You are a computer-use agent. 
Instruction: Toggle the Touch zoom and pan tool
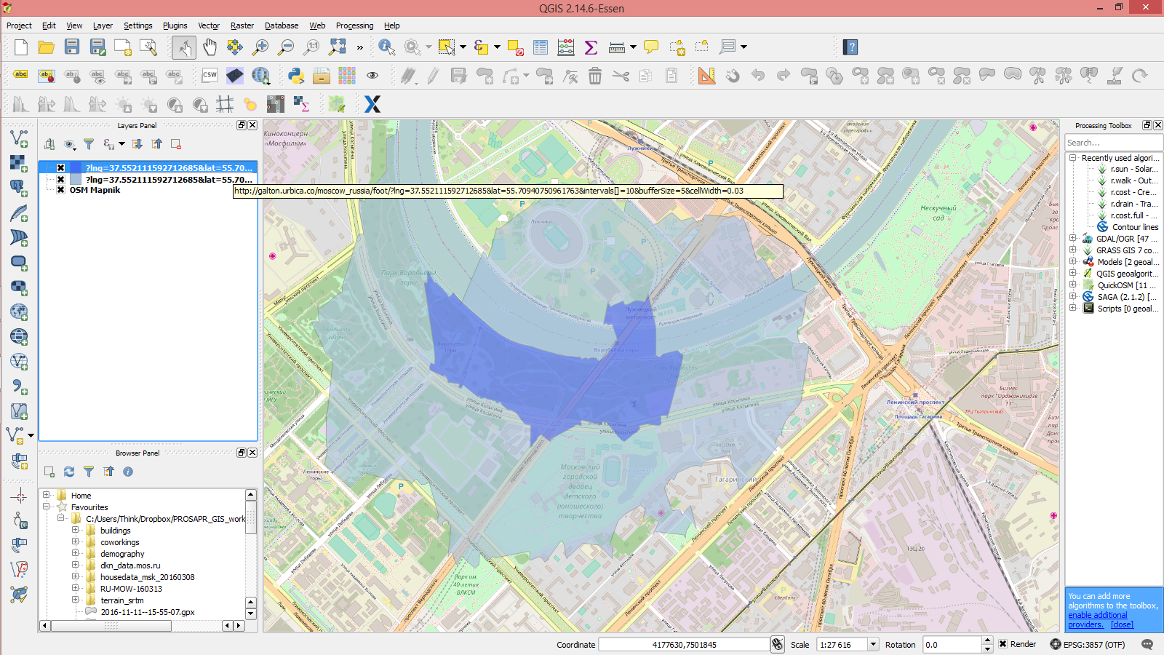[184, 47]
